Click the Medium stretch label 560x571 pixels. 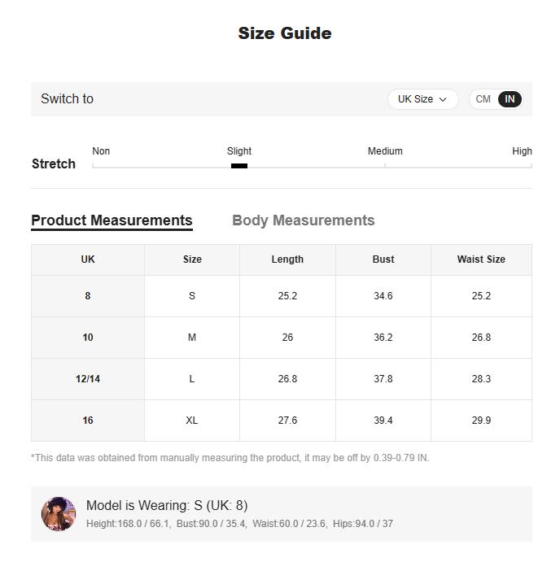click(x=385, y=151)
